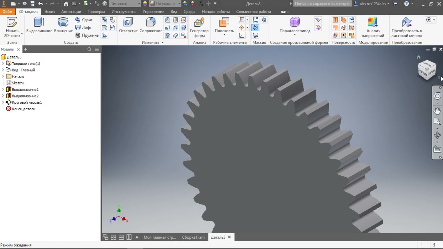Click the Undo arrow in quick access toolbar

[x=40, y=3]
